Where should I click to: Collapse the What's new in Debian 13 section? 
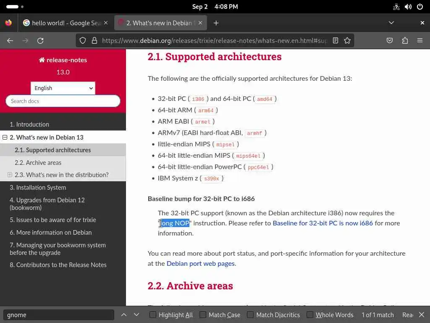5,138
